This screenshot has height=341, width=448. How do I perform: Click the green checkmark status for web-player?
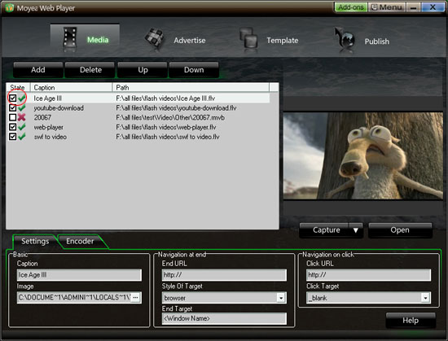(x=21, y=127)
